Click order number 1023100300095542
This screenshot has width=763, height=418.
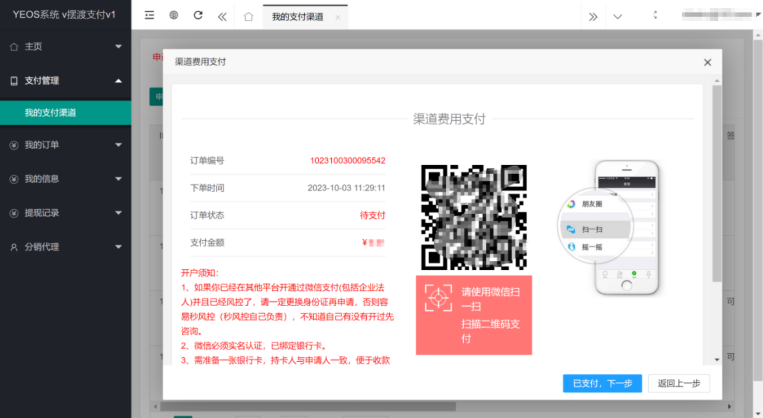(x=347, y=160)
